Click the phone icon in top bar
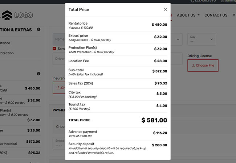 point(192,1)
